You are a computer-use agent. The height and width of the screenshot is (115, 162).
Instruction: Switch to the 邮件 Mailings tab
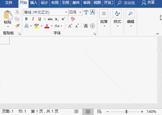click(76, 3)
